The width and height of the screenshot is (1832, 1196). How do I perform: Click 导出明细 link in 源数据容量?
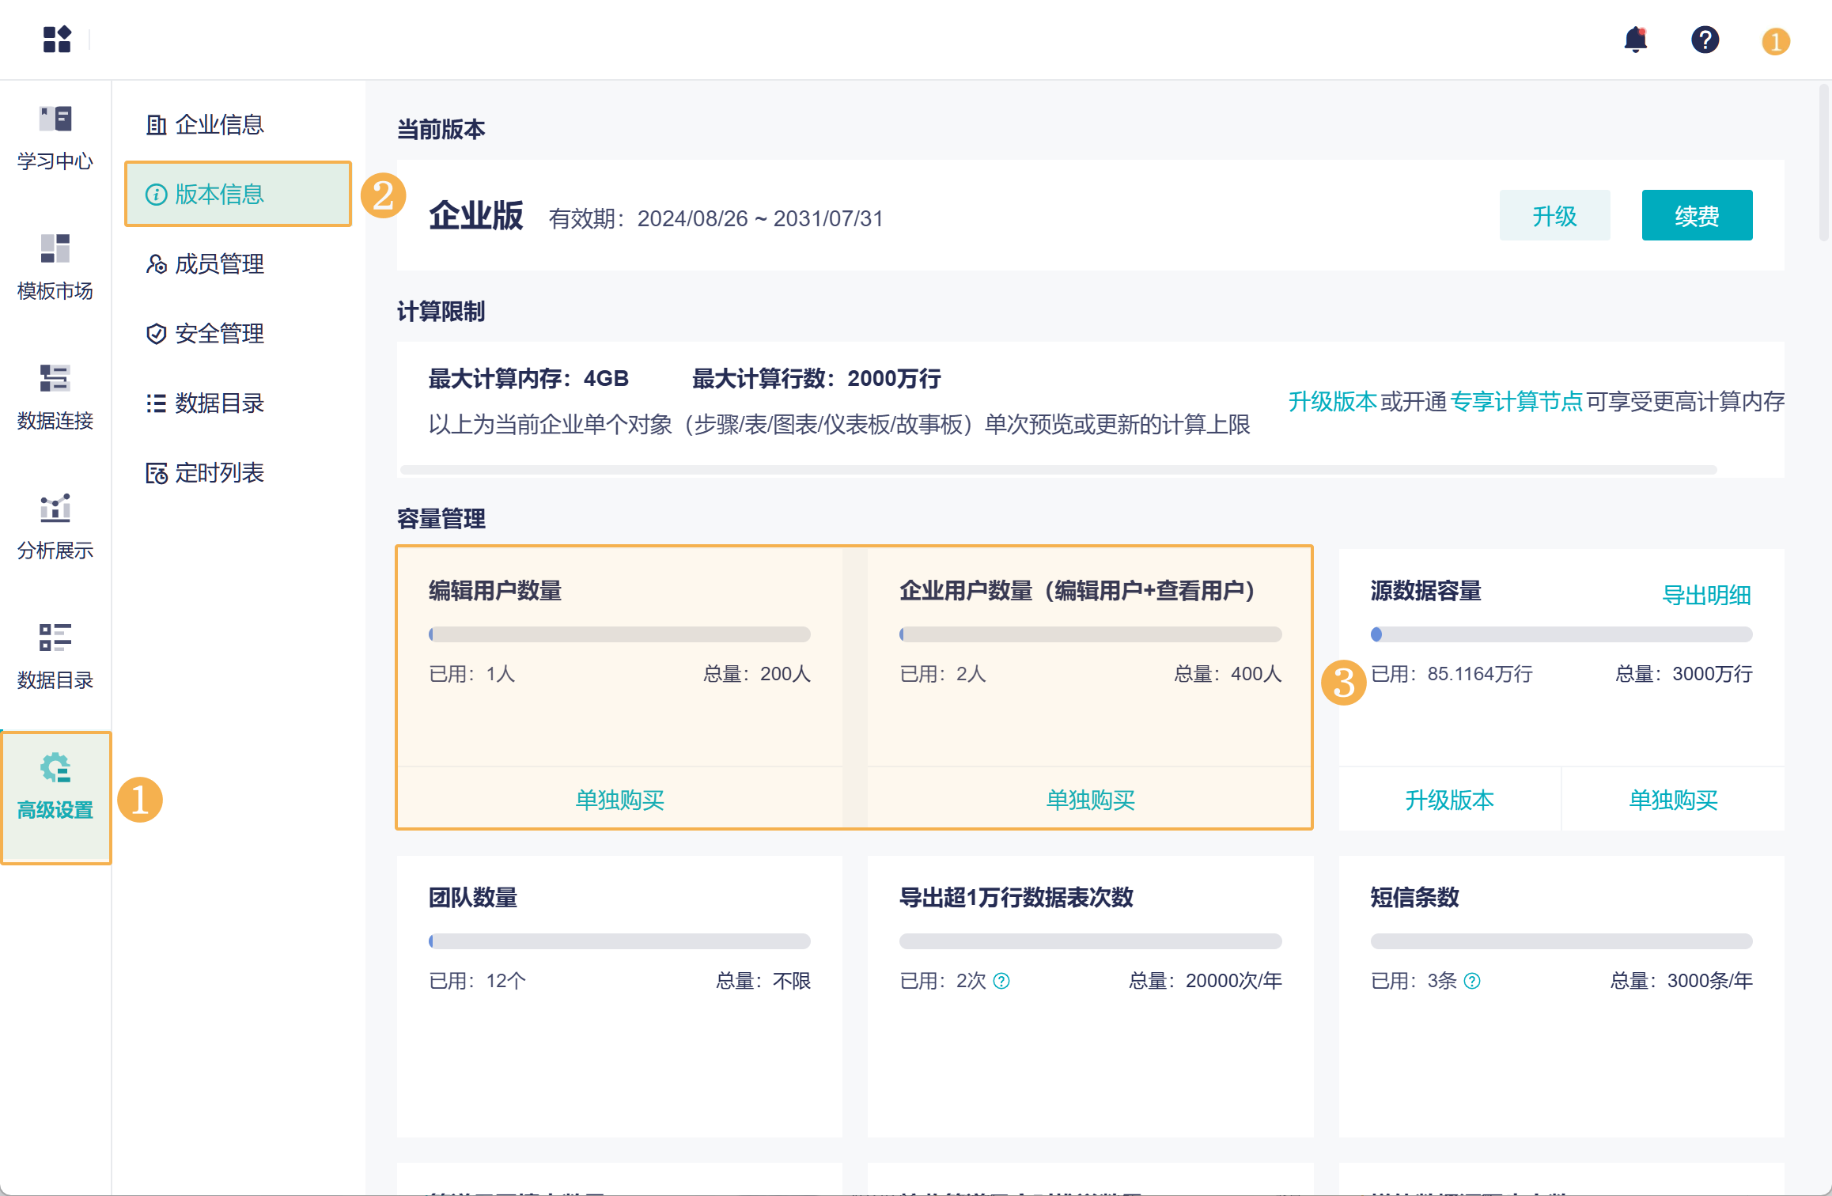(x=1706, y=595)
